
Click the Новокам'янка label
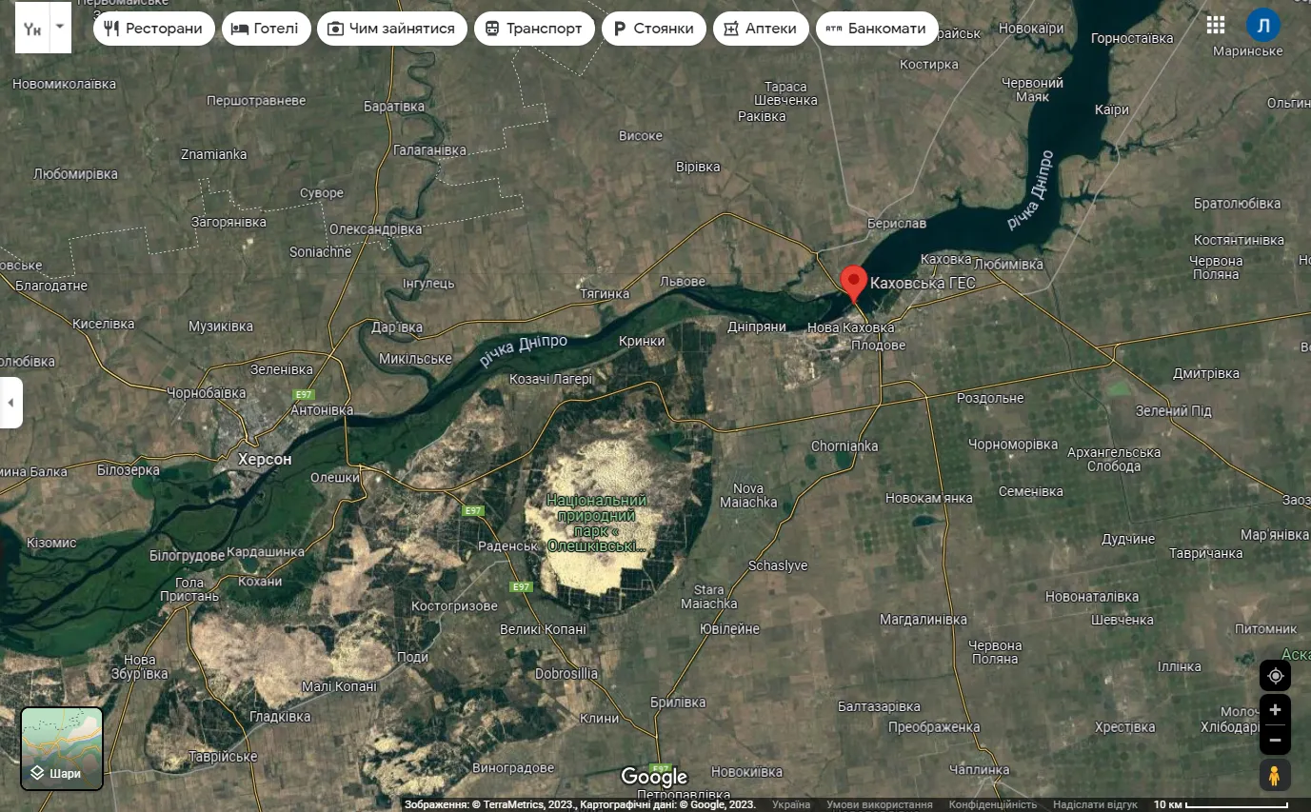click(929, 498)
